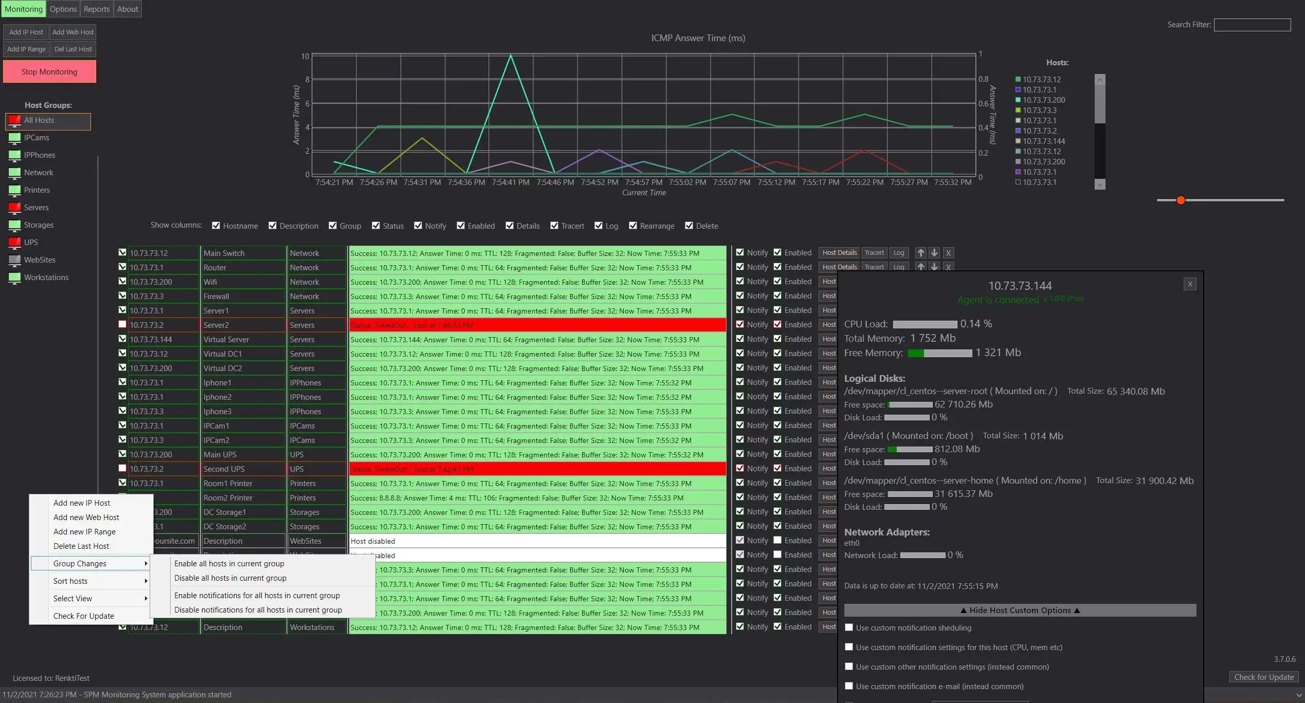Screen dimensions: 1305x703
Task: Close the 10.73.73.144 host details panel
Action: click(x=1190, y=284)
